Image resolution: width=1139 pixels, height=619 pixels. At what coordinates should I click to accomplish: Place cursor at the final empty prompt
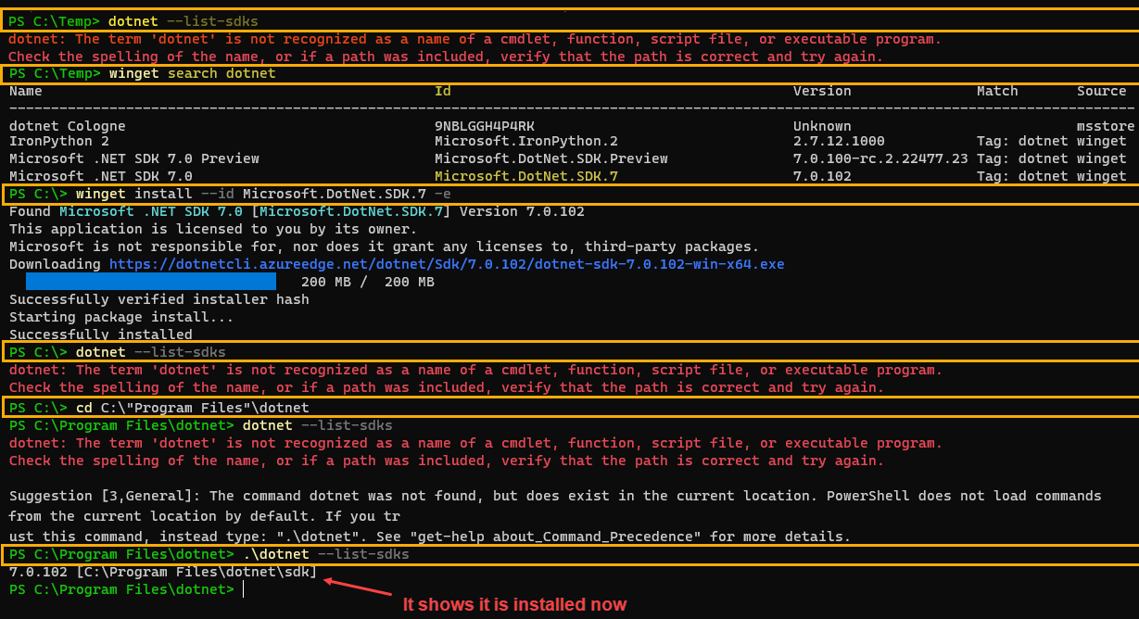point(243,589)
